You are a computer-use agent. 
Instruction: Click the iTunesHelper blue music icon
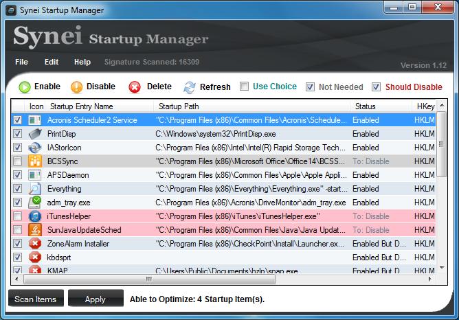pos(35,216)
